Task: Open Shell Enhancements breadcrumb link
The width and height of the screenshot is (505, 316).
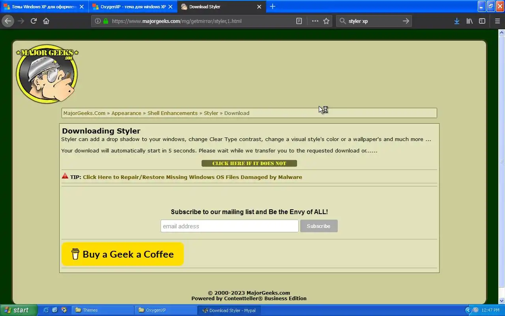Action: pos(172,113)
